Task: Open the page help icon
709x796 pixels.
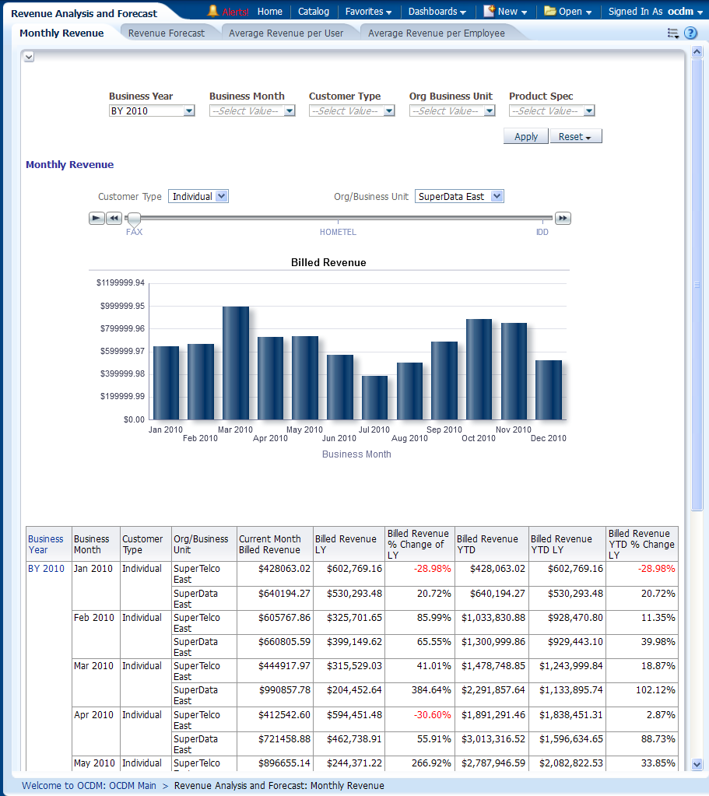Action: [690, 33]
